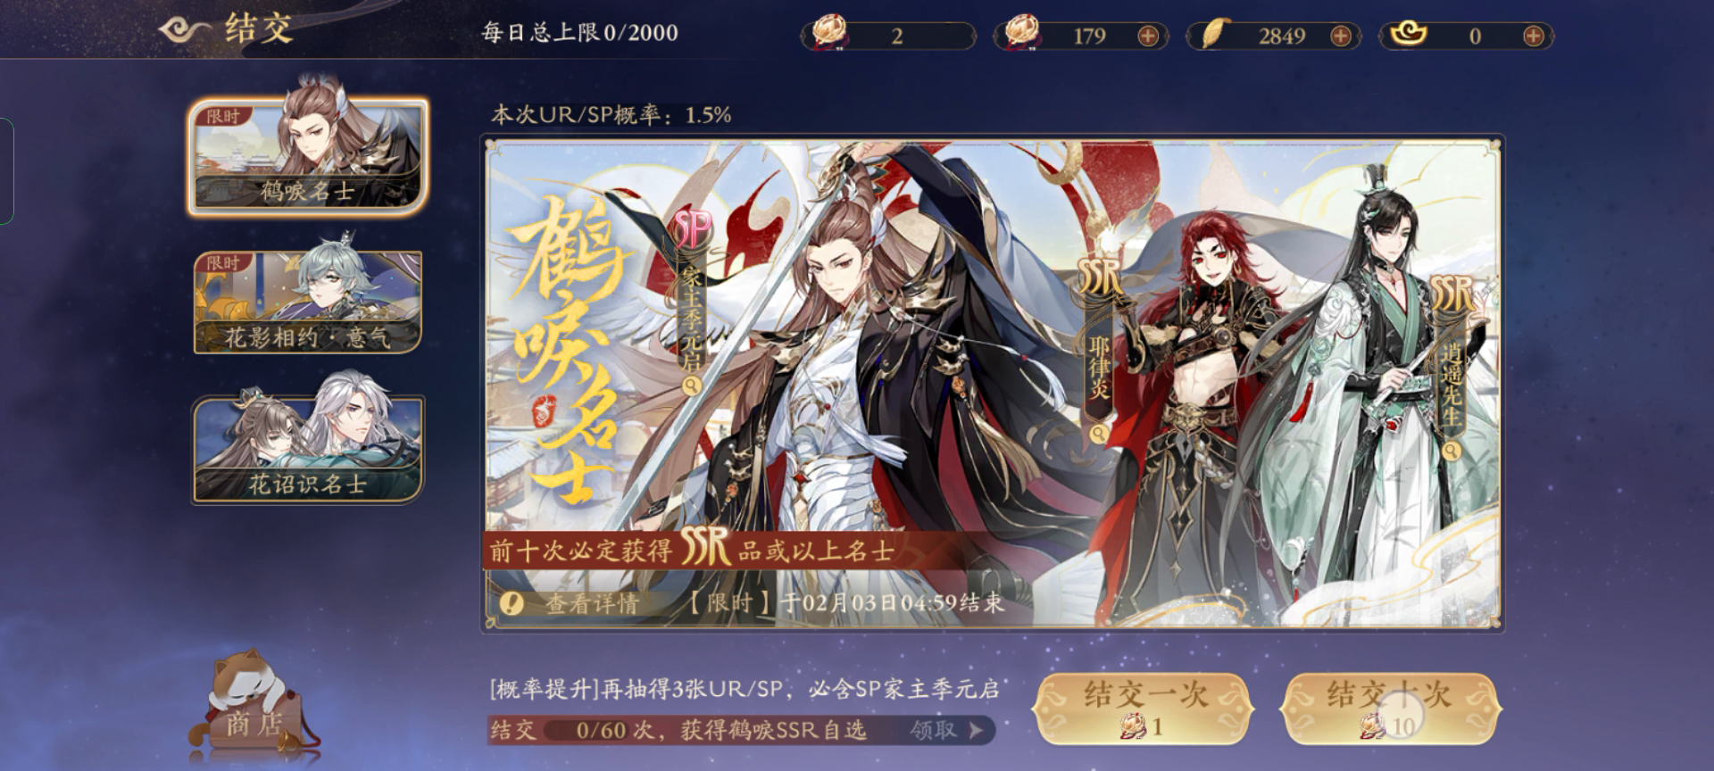Tap the plus icon beside gold ingot 0
Screen dimensions: 1714x771
click(1533, 36)
